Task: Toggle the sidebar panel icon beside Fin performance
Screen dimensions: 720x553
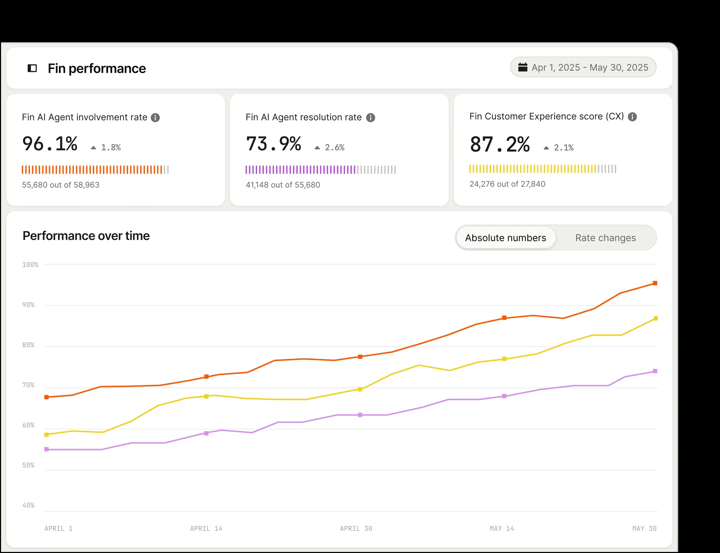Action: pos(32,68)
